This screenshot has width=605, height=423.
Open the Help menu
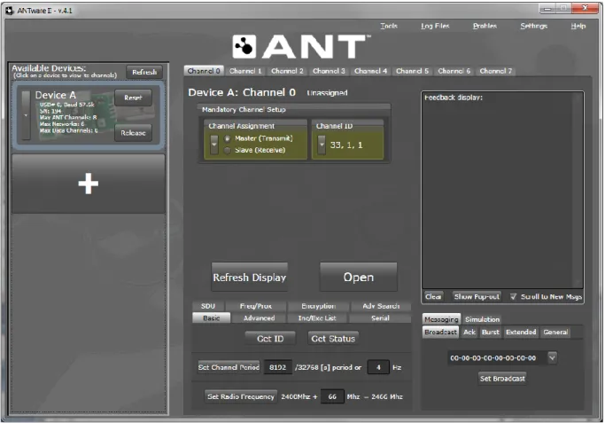coord(578,26)
